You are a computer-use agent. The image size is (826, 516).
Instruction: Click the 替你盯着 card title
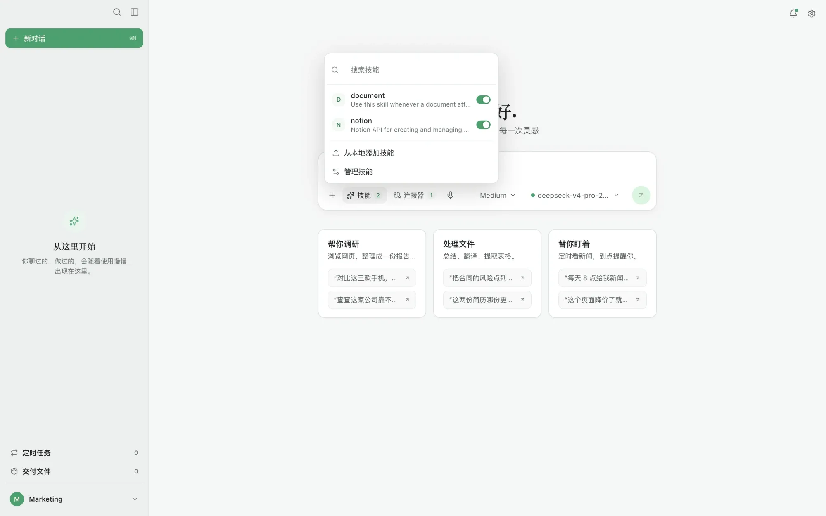pyautogui.click(x=574, y=244)
